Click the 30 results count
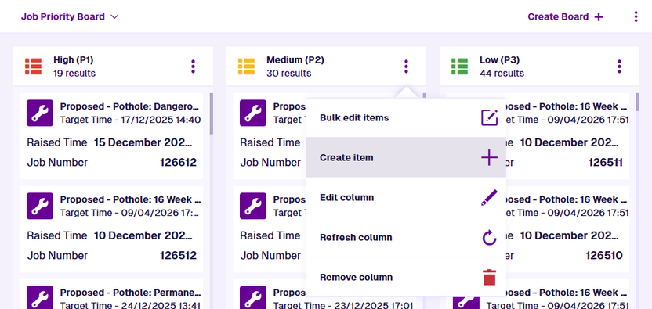Screen dimensions: 652x309 click(288, 74)
